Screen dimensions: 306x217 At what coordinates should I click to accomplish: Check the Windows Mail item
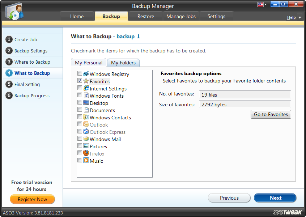[80, 139]
